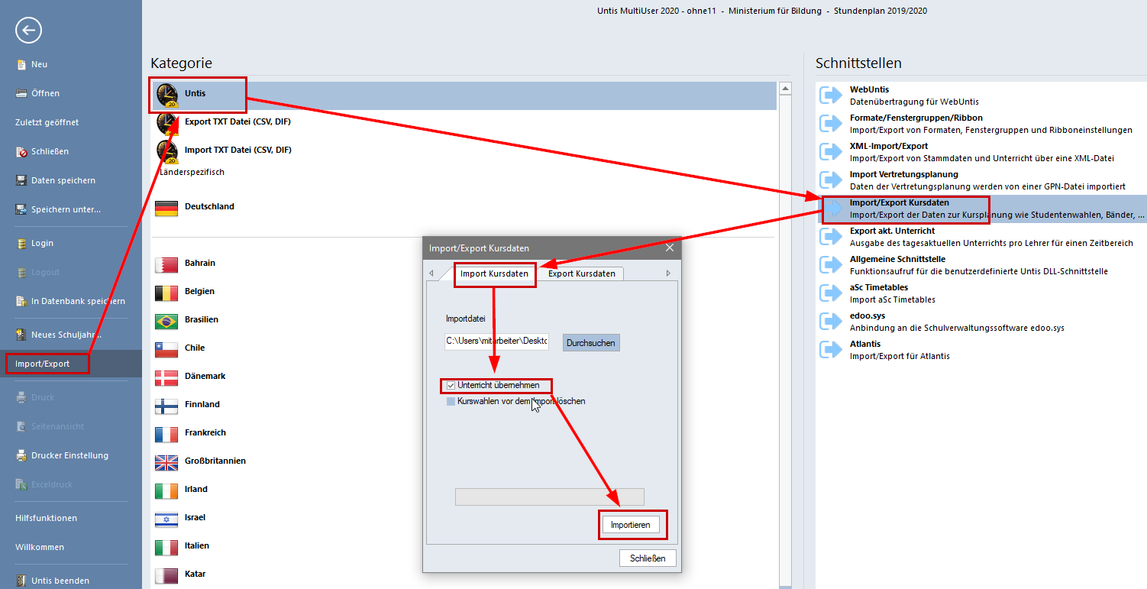Select Import/Export Kursdaten interface entry

(x=981, y=209)
